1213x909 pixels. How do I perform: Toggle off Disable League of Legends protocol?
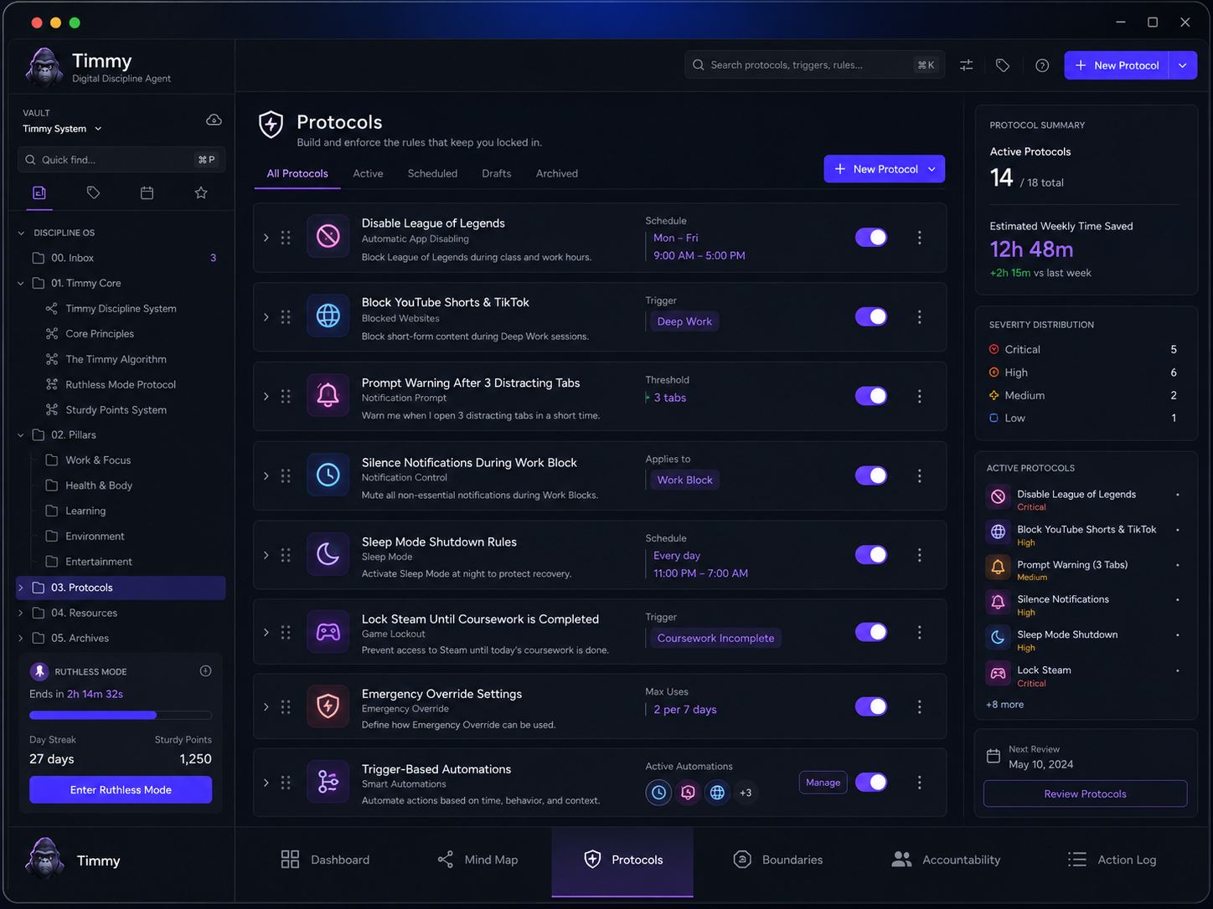point(871,238)
